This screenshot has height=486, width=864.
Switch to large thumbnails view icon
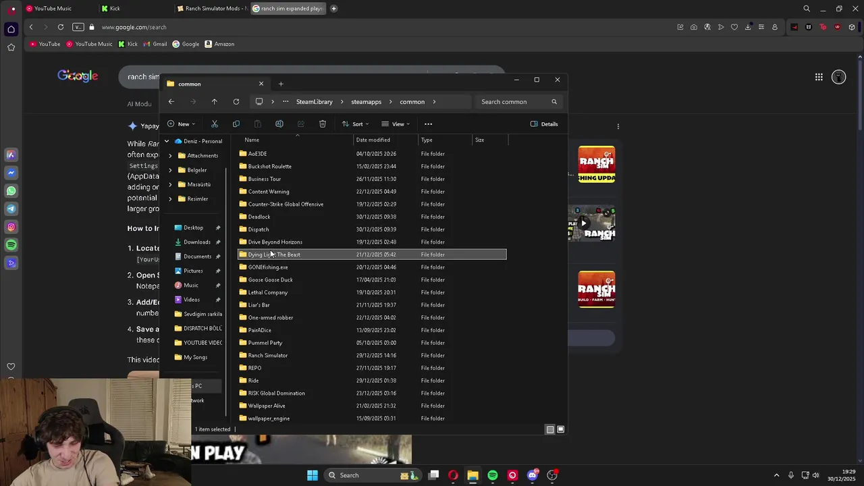tap(560, 429)
